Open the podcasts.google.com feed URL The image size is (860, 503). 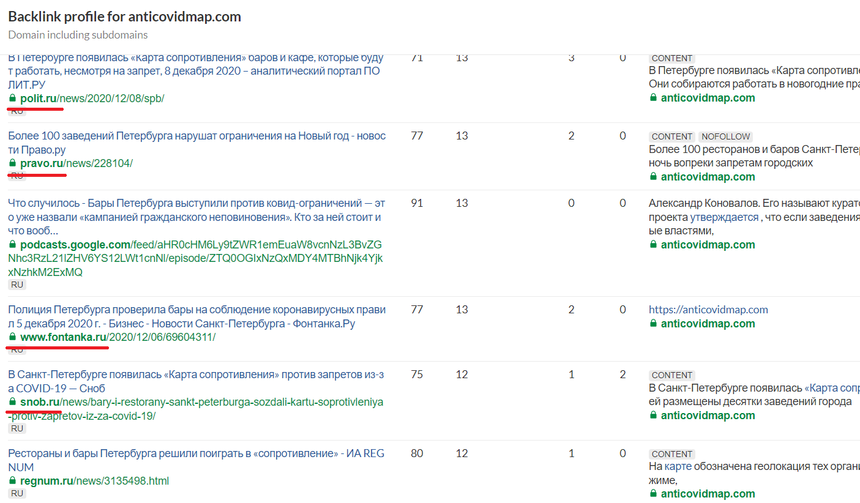pos(196,258)
